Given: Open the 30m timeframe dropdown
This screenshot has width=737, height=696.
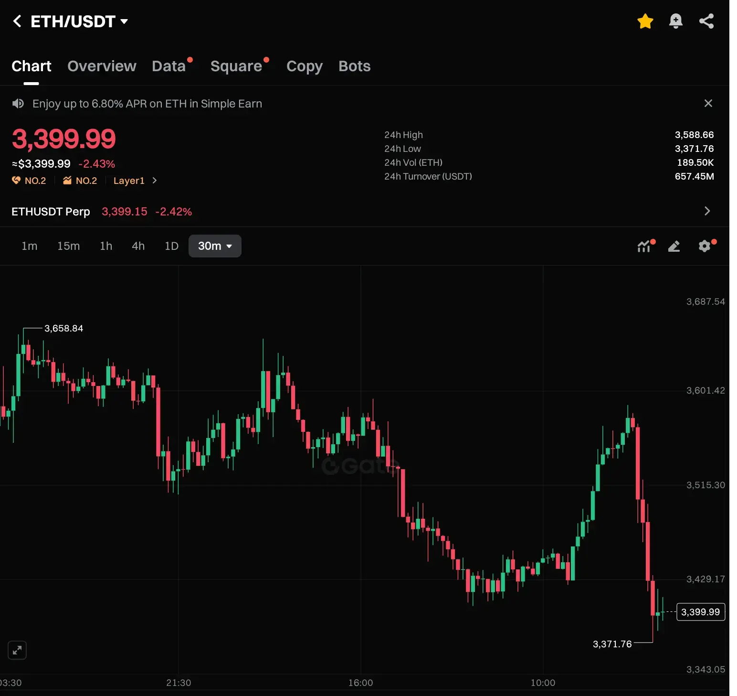Looking at the screenshot, I should point(215,246).
